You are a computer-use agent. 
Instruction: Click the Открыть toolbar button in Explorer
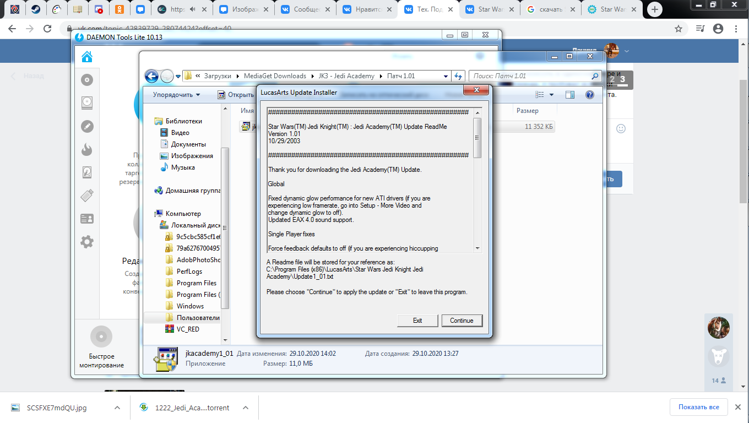236,95
